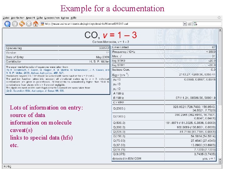Click the scrollbar down arrow at bottom
The width and height of the screenshot is (225, 169).
220,162
